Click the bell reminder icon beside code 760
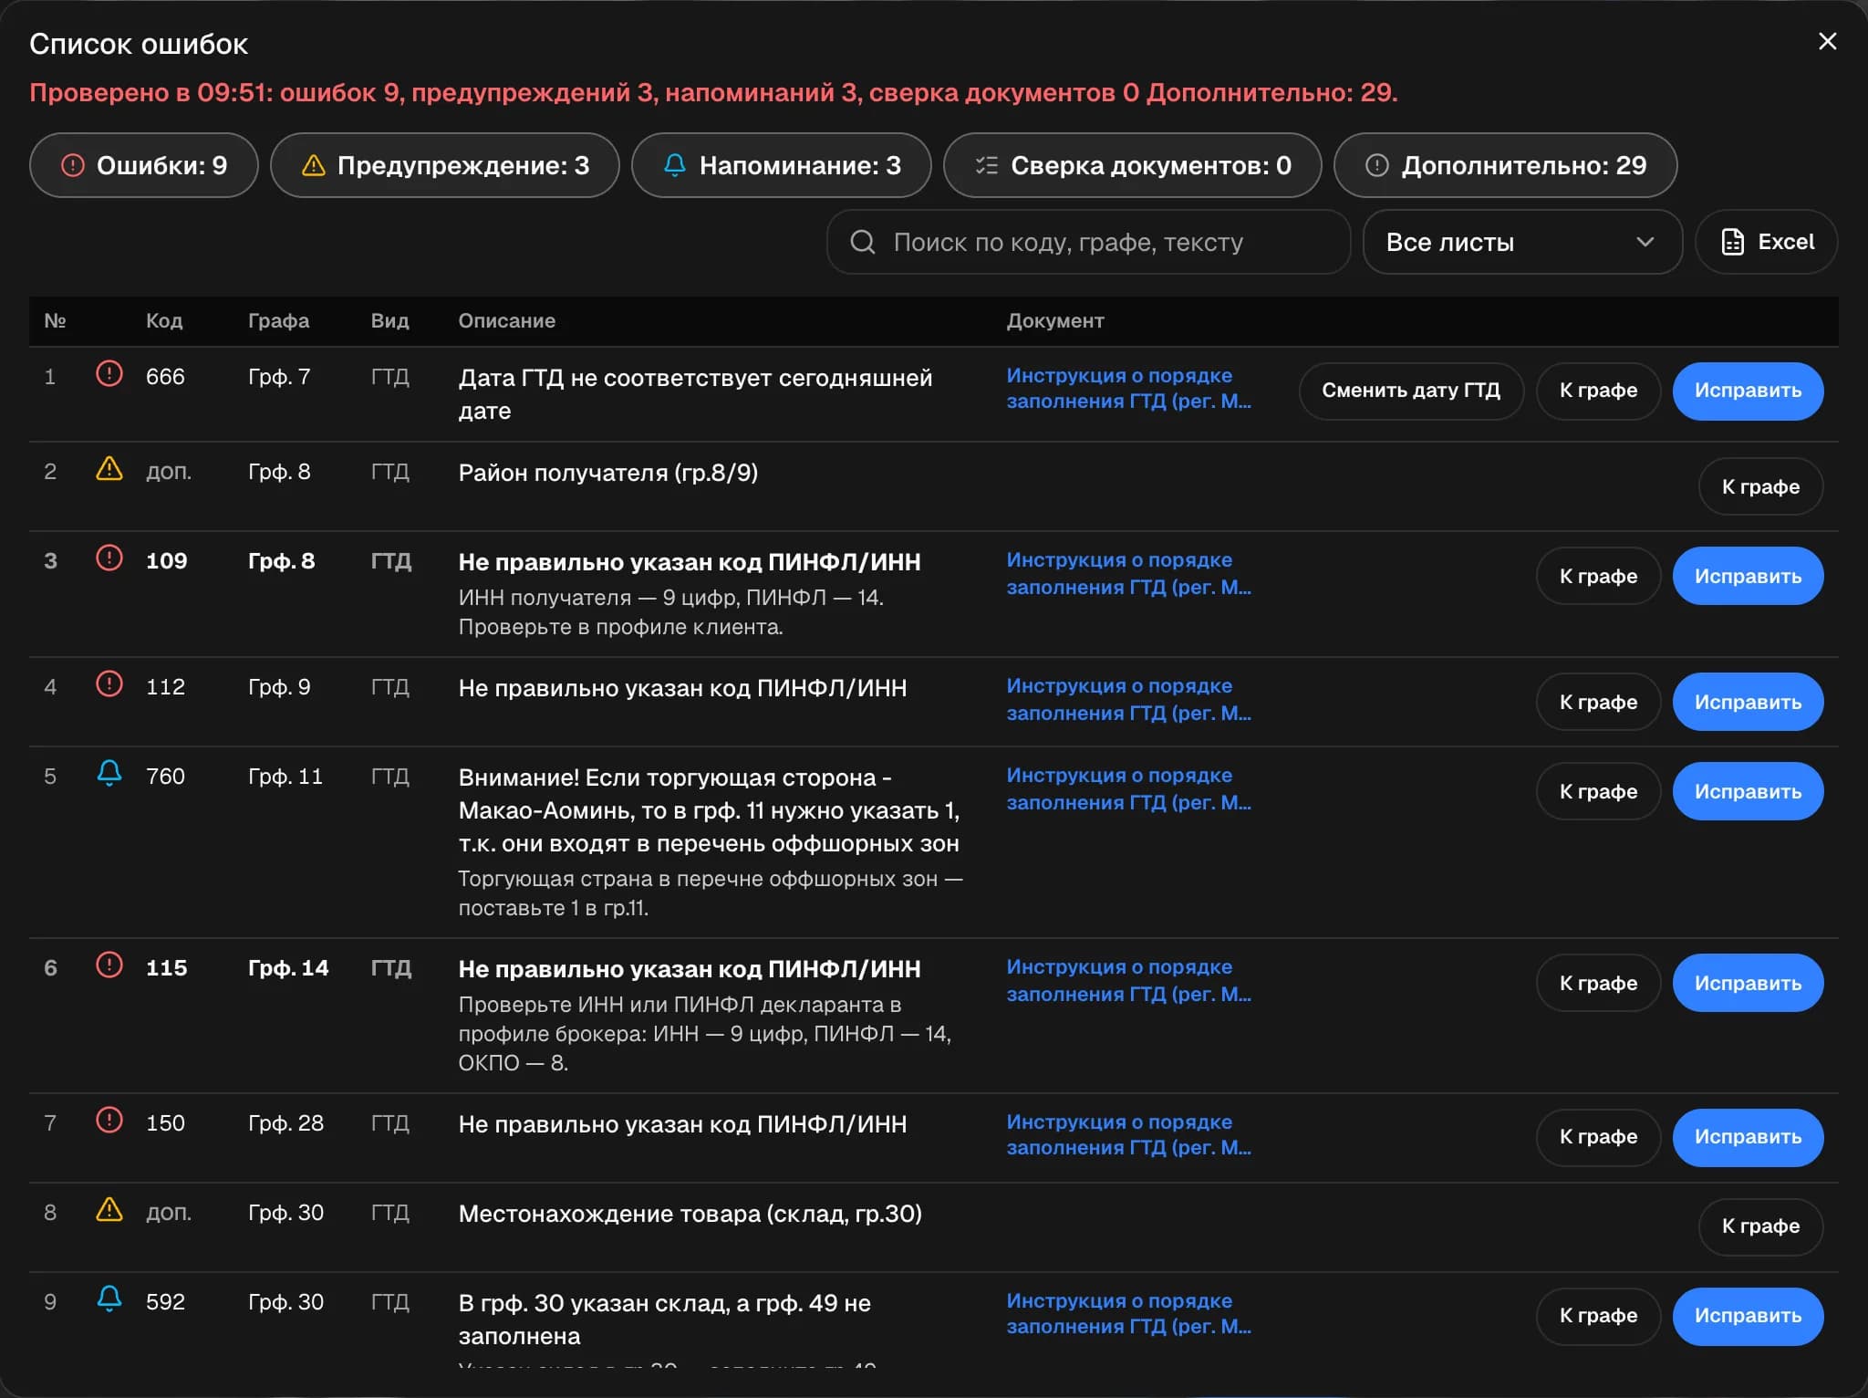Image resolution: width=1868 pixels, height=1398 pixels. point(109,773)
